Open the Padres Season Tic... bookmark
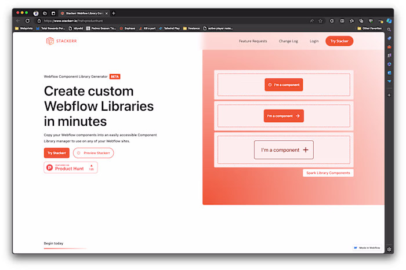Viewport: 406px width, 270px height. point(101,28)
